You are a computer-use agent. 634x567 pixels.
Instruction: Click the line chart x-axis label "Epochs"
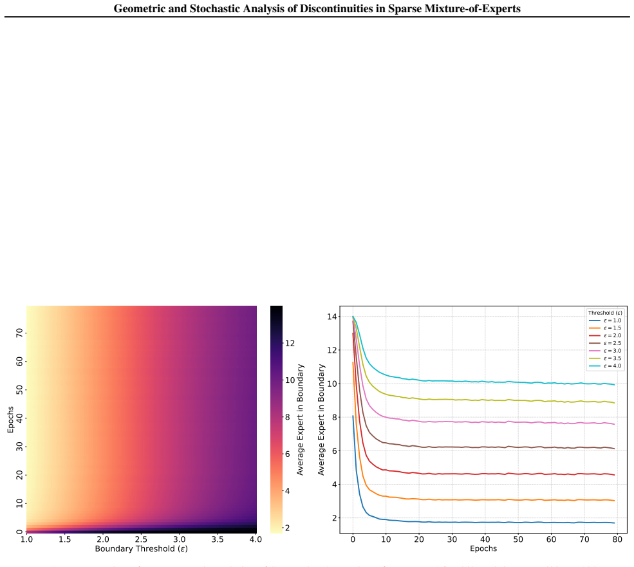click(x=483, y=549)
